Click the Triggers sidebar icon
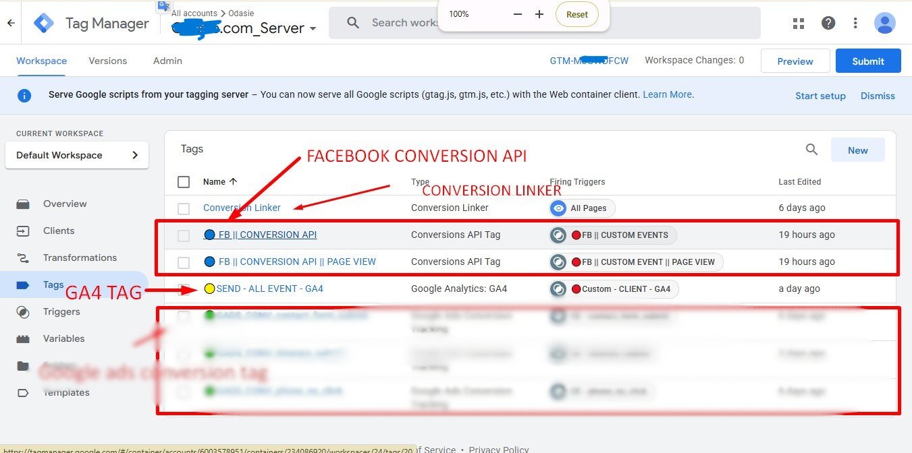This screenshot has height=453, width=912. tap(23, 311)
